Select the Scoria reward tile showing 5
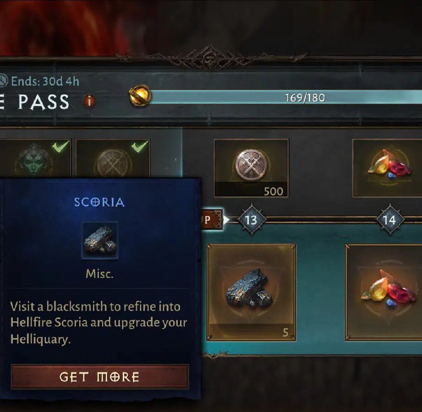The image size is (422, 412). point(252,293)
